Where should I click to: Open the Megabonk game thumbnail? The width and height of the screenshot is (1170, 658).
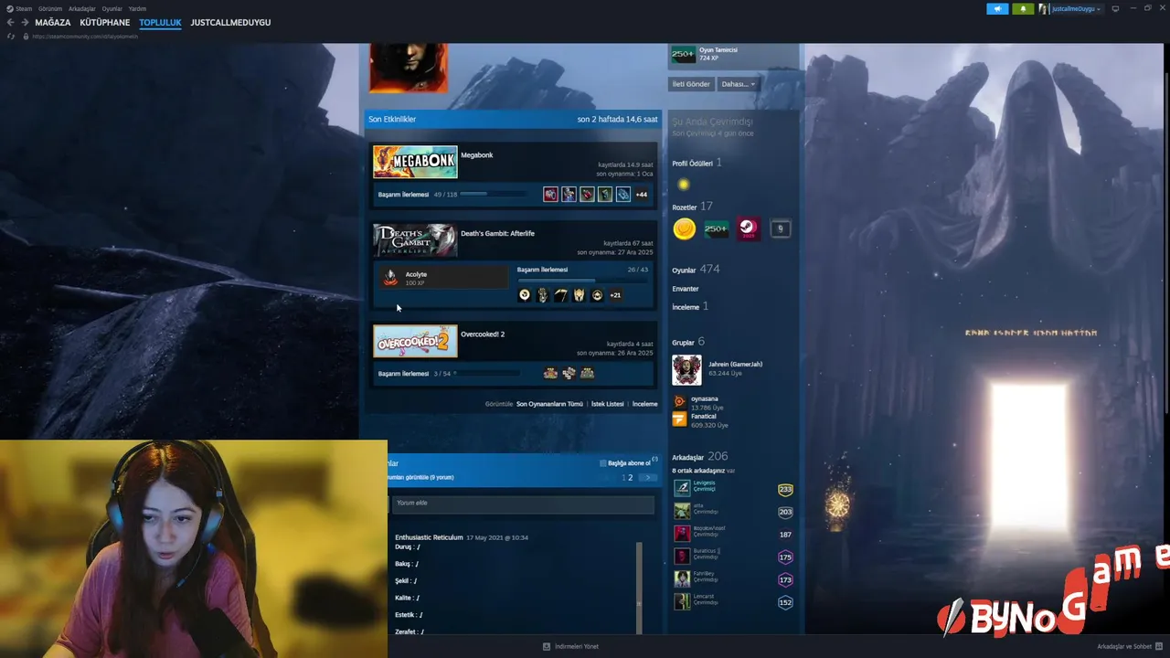(x=415, y=162)
